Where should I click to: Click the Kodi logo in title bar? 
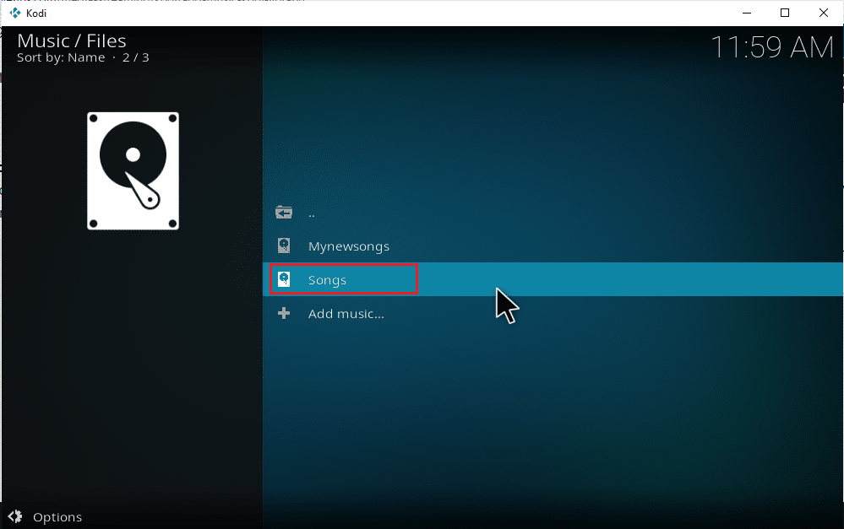click(15, 13)
